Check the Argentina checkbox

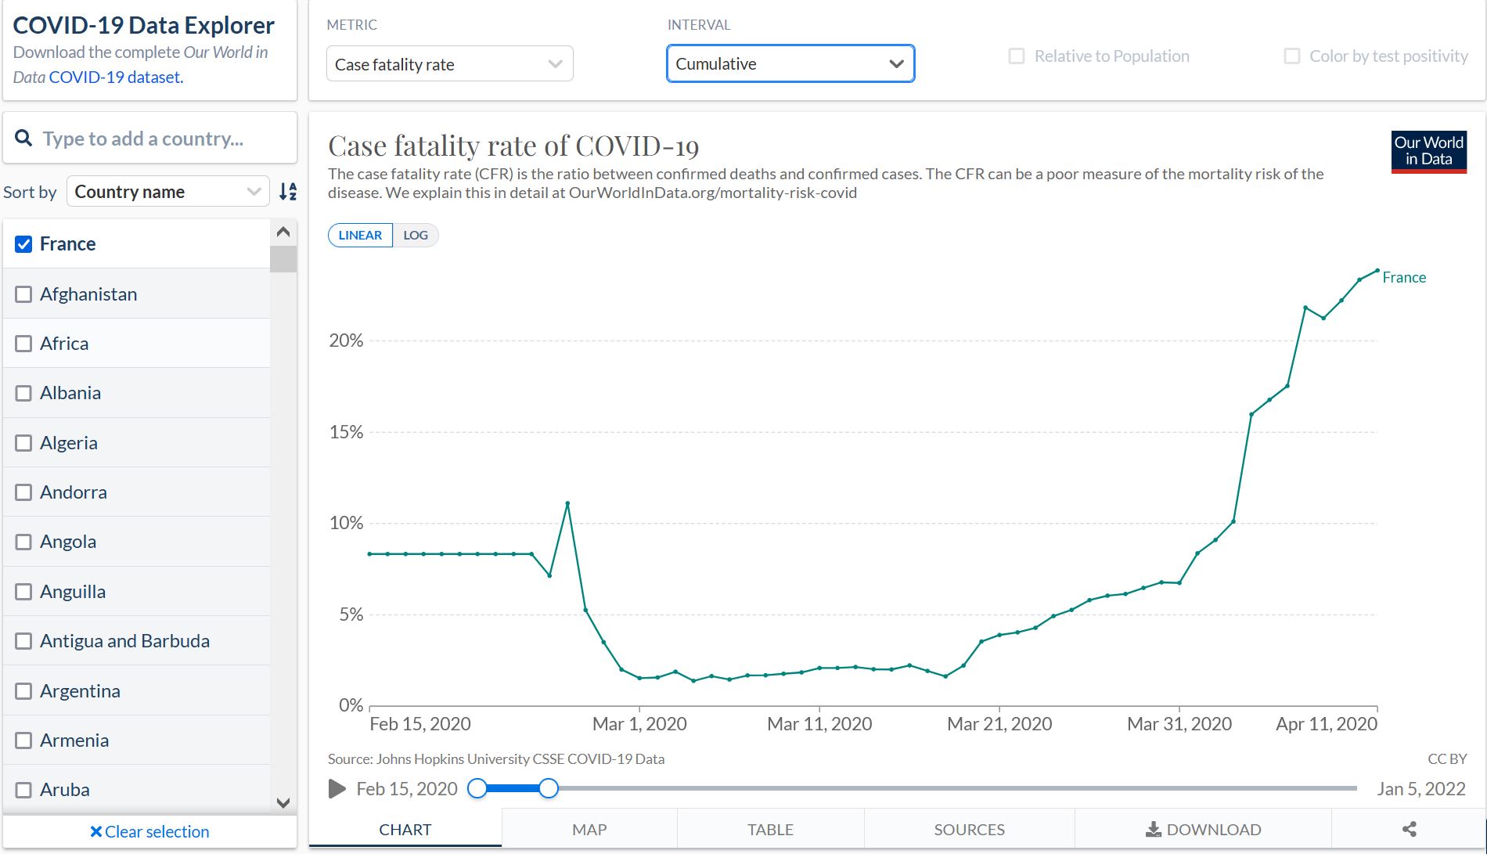[24, 691]
